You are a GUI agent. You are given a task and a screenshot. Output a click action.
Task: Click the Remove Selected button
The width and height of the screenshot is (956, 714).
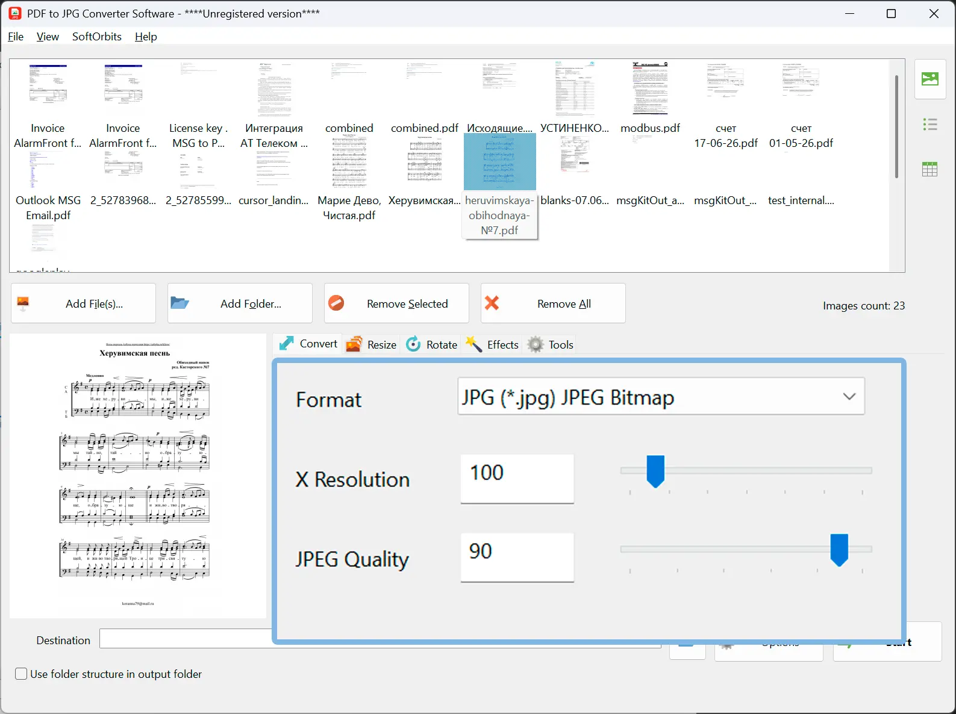(x=396, y=303)
